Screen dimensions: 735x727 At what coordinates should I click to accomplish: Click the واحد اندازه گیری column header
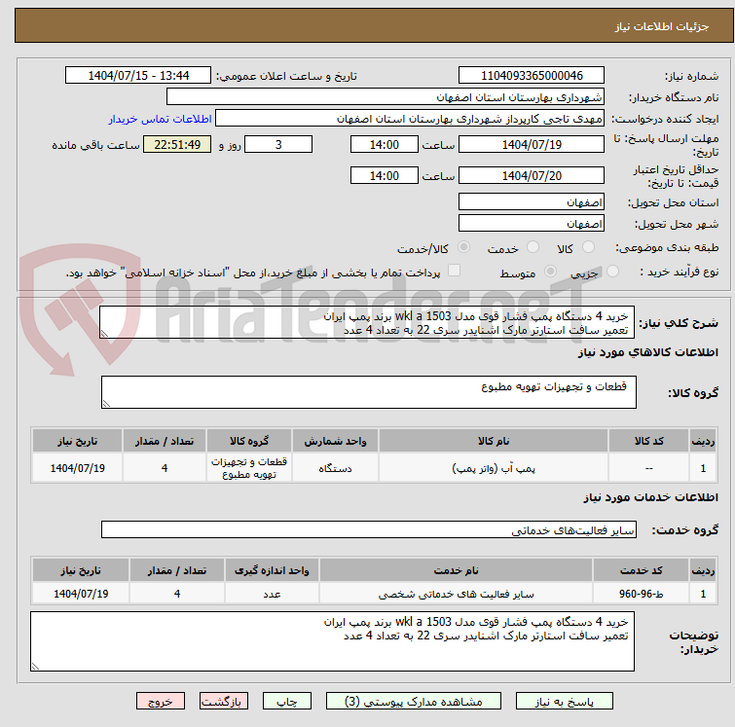(272, 570)
